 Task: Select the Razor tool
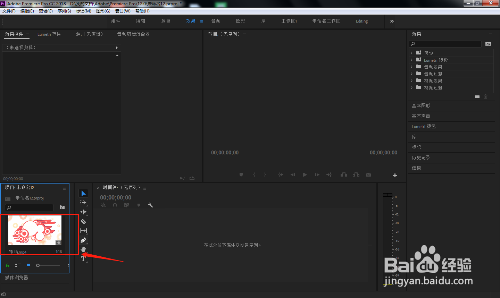point(83,221)
